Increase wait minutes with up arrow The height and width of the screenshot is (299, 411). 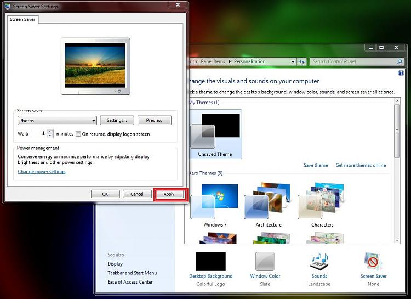pyautogui.click(x=50, y=132)
